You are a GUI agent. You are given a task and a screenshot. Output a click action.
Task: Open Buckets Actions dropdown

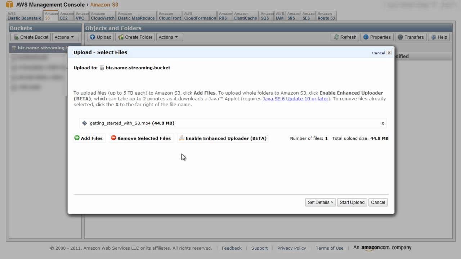pyautogui.click(x=64, y=37)
